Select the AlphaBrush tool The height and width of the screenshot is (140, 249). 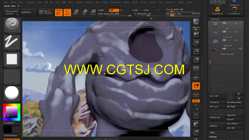coord(235,3)
